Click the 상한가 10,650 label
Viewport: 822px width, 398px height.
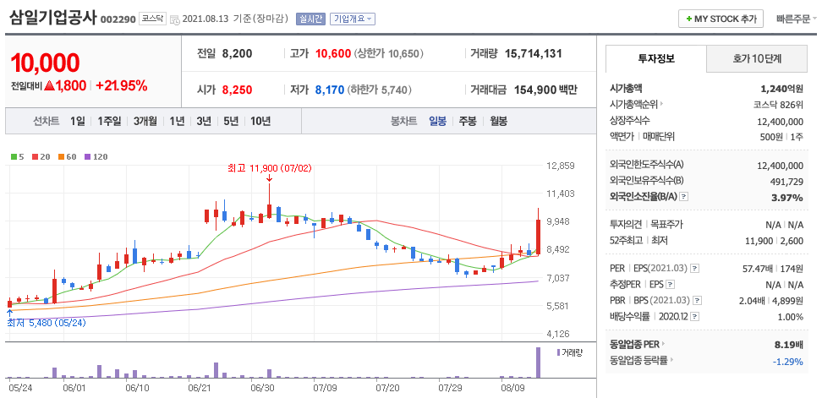point(389,53)
